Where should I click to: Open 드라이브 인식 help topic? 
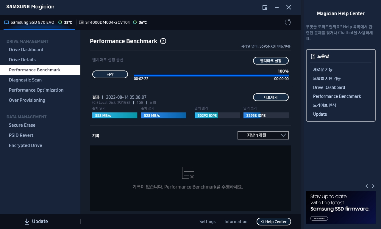(324, 105)
